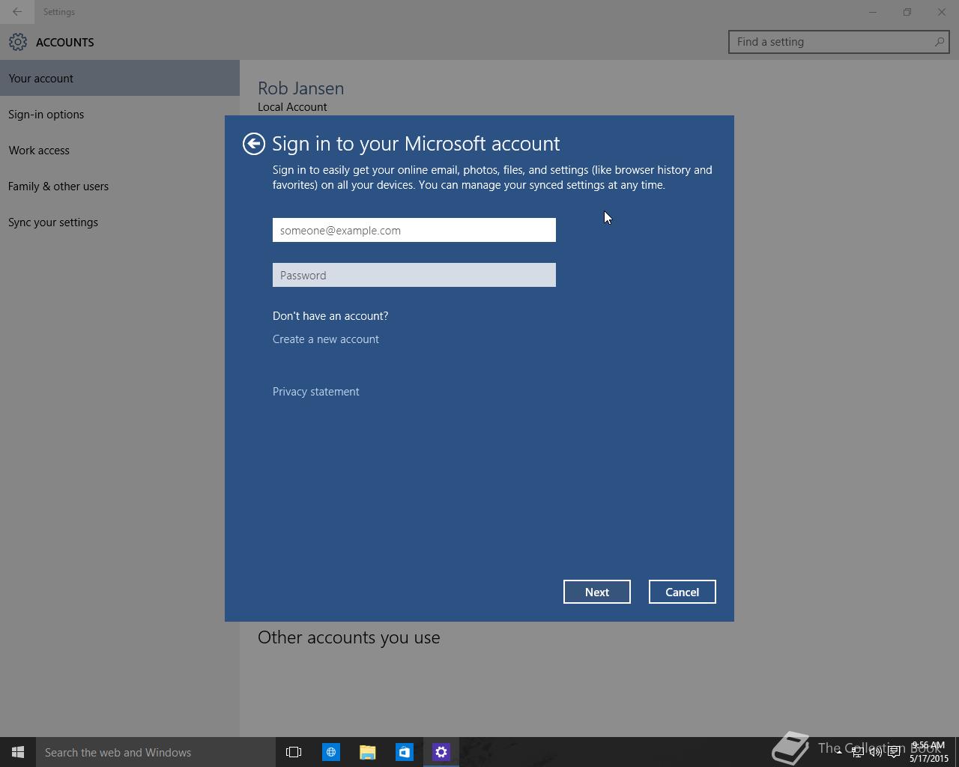The image size is (959, 767).
Task: Click Search the web and Windows box
Action: pos(156,752)
